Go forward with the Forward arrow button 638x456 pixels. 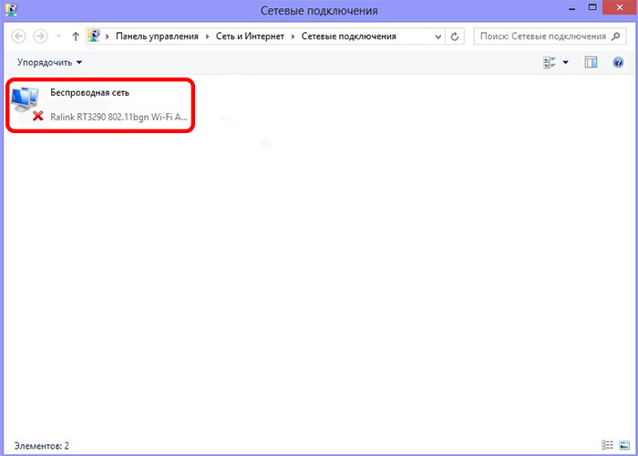pos(40,36)
